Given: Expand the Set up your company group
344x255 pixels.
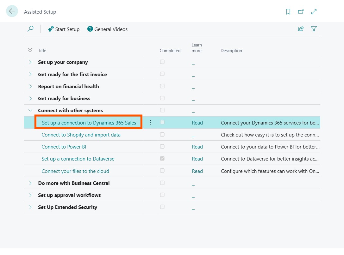Looking at the screenshot, I should click(30, 62).
